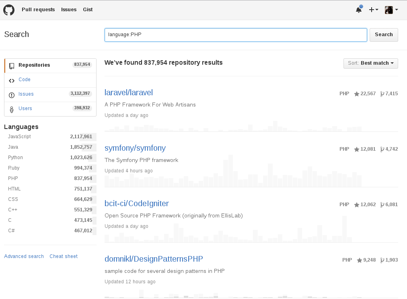Click DesignPatternsPHP's fork count 1,903

click(x=389, y=260)
